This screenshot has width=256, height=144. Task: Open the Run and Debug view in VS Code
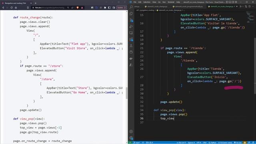pyautogui.click(x=131, y=26)
